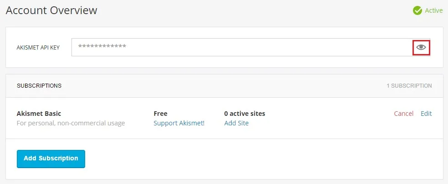Open the Support Akismet! link
The image size is (448, 184).
click(x=179, y=123)
